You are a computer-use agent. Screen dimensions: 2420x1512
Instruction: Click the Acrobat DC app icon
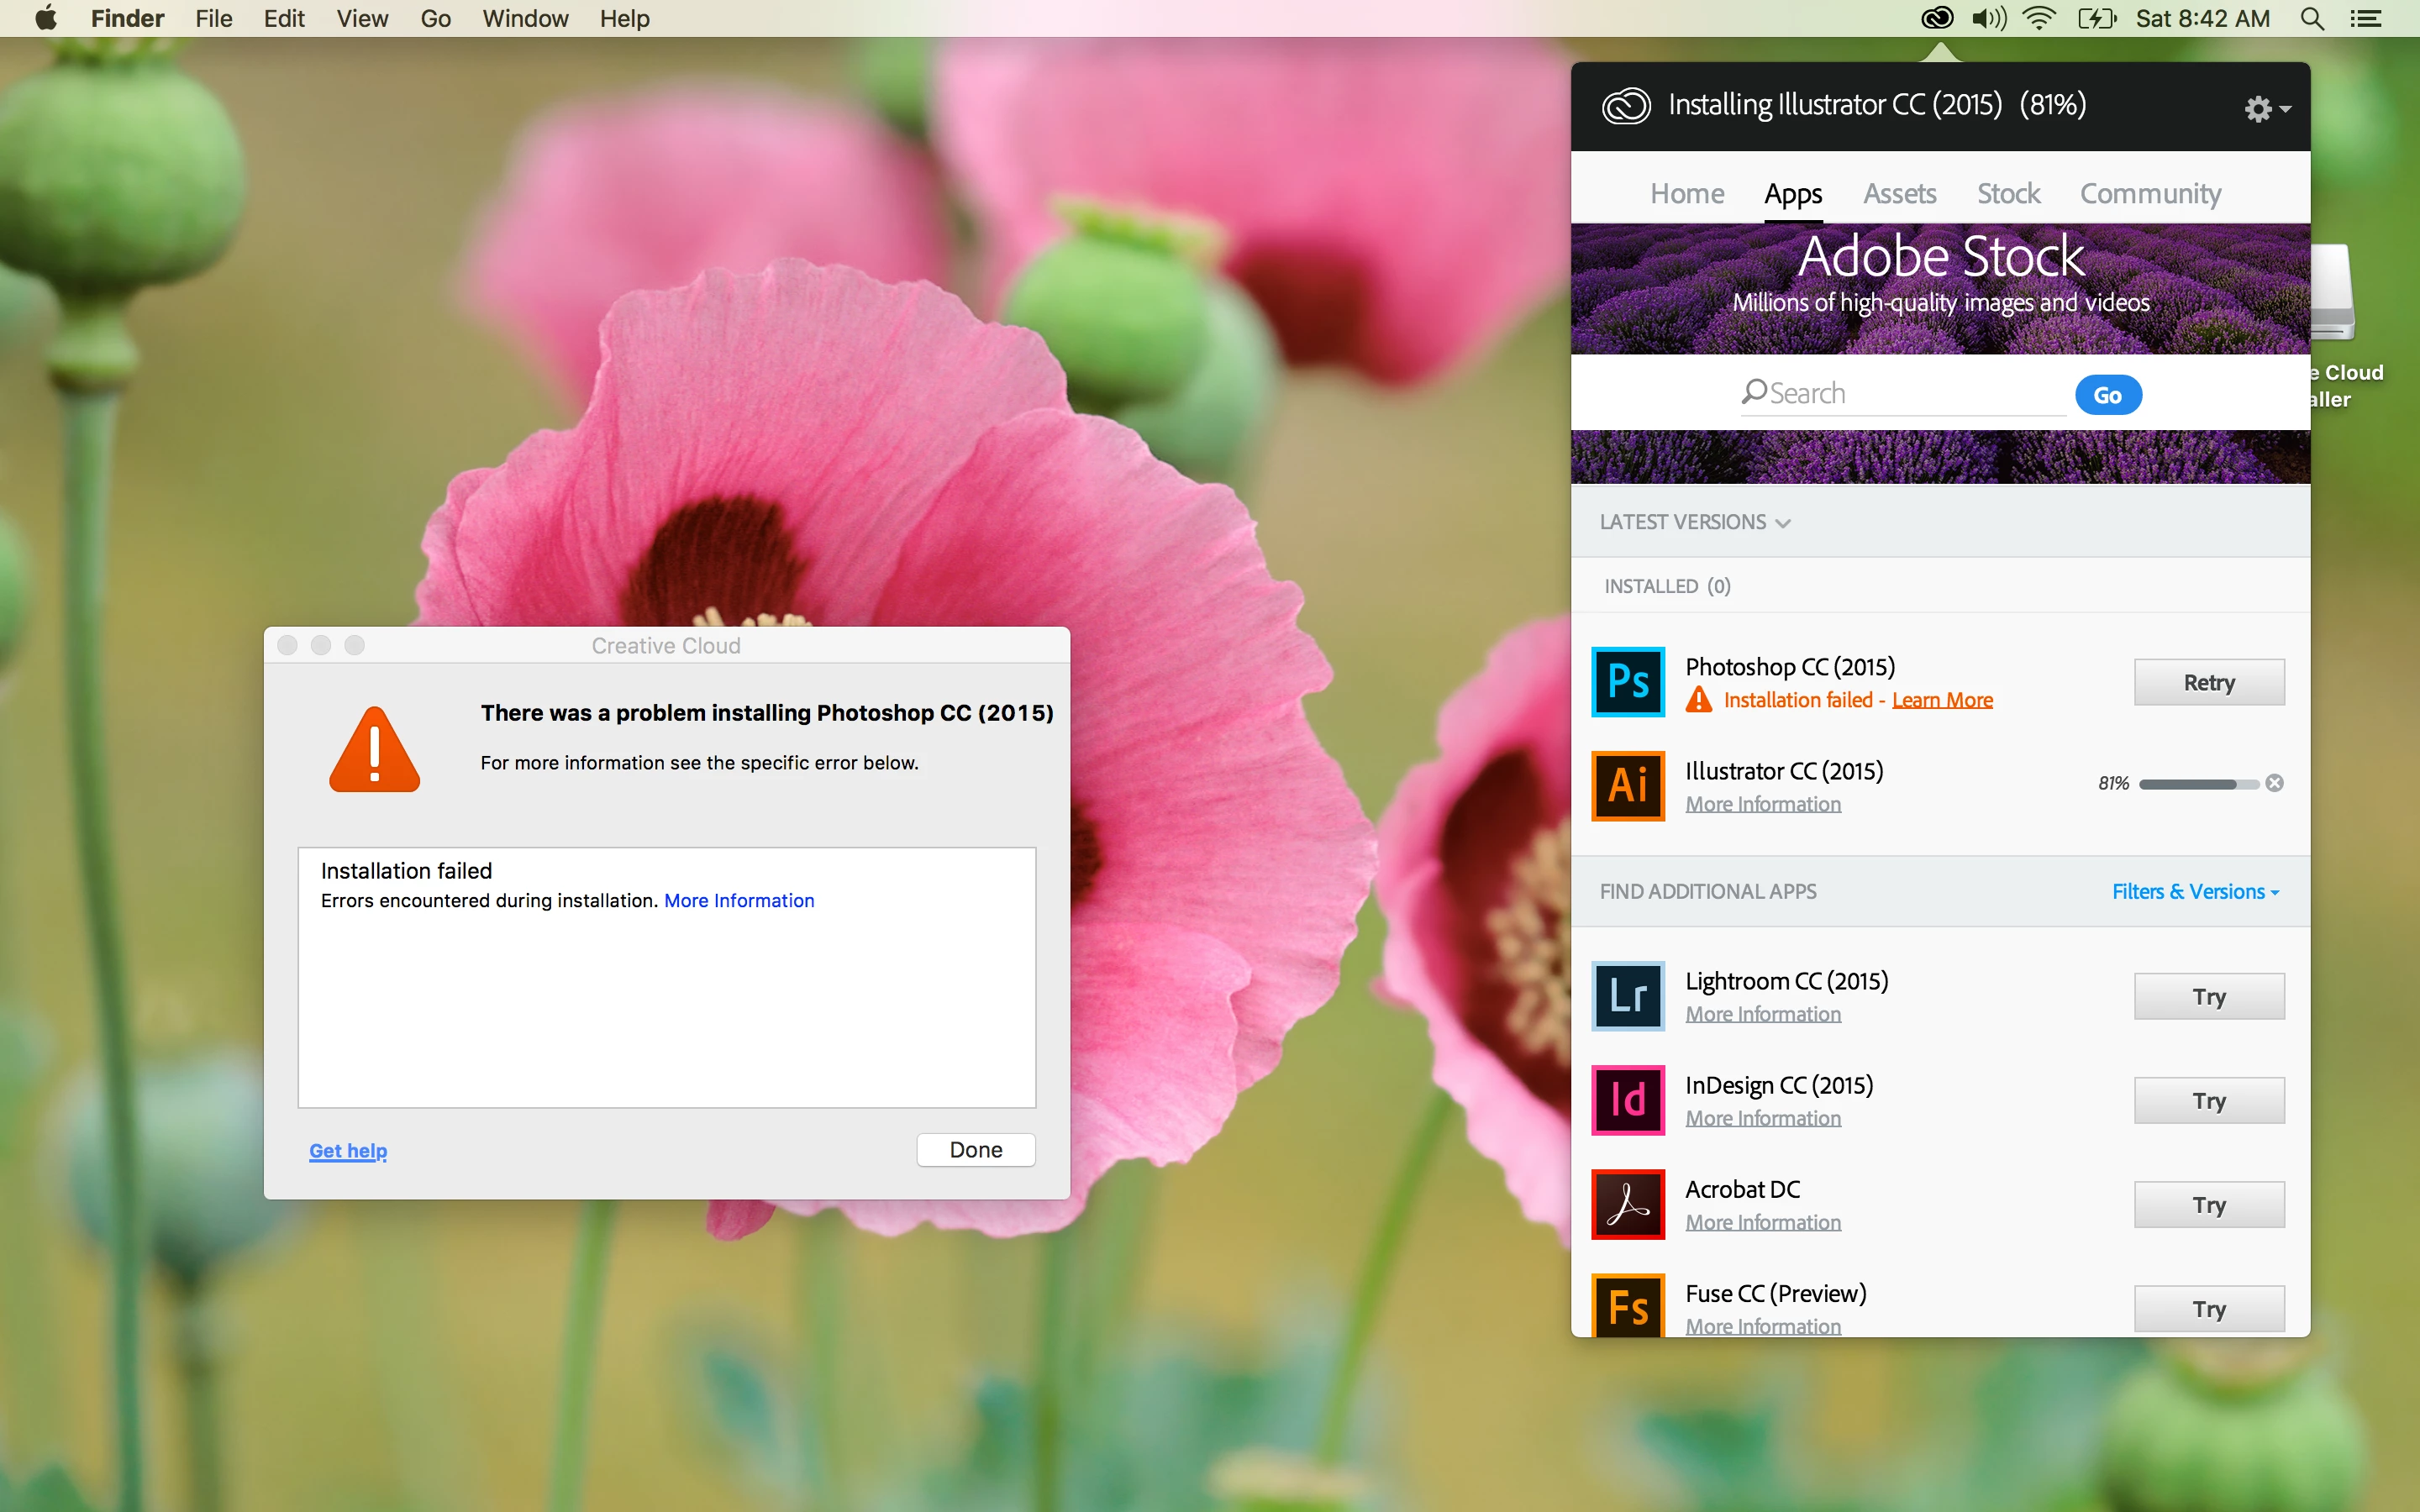pos(1627,1204)
